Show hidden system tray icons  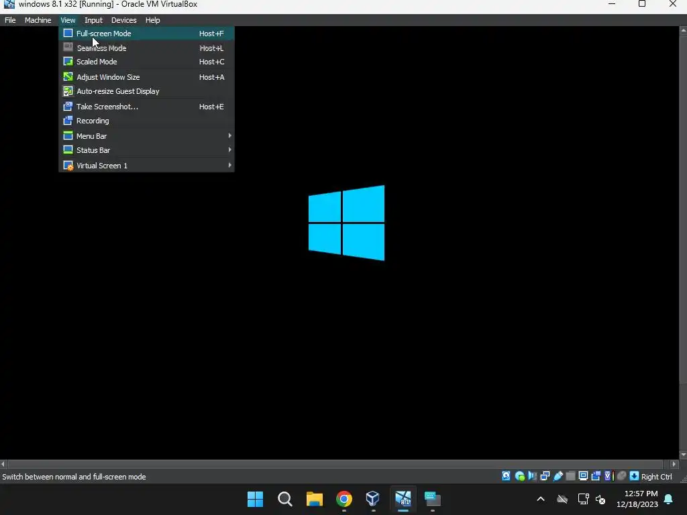click(541, 499)
